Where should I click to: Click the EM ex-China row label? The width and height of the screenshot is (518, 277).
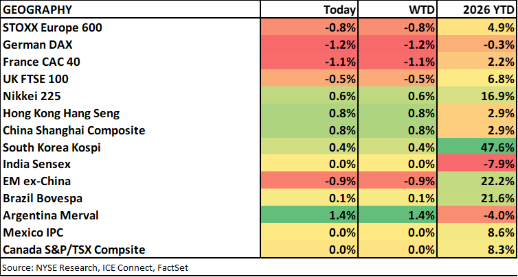(37, 182)
